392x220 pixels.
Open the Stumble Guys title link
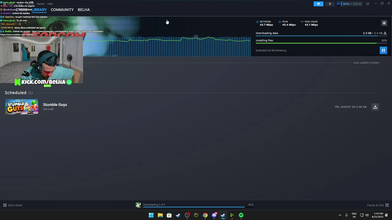click(x=55, y=105)
